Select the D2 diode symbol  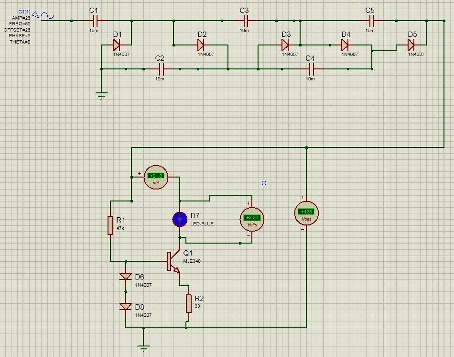201,45
